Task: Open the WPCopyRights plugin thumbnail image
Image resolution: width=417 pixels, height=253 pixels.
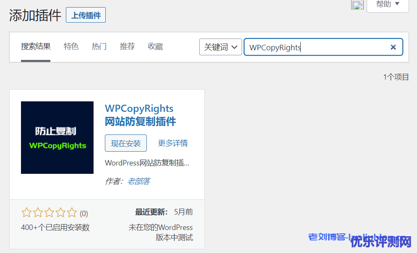Action: [57, 137]
